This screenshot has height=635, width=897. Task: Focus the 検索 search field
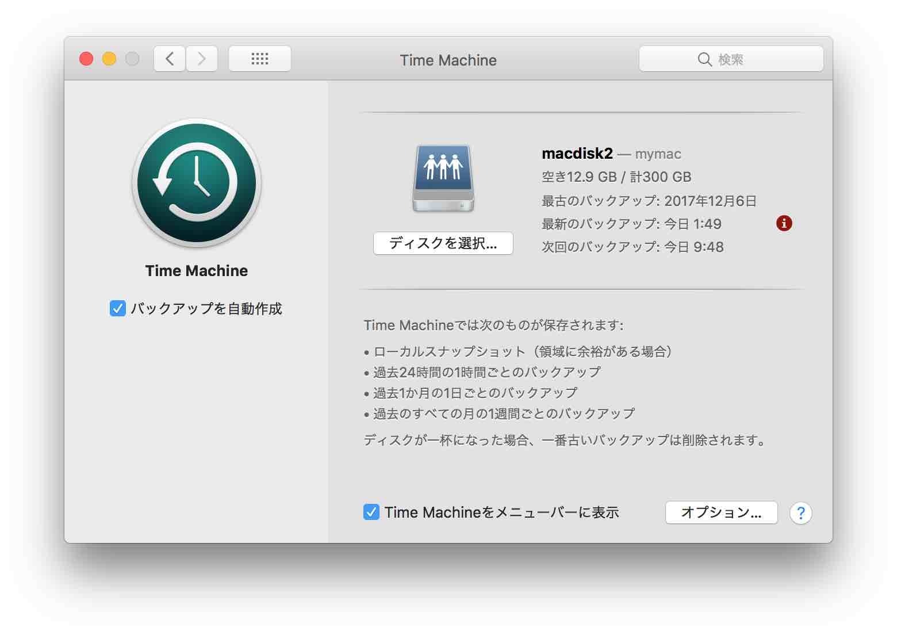point(731,59)
